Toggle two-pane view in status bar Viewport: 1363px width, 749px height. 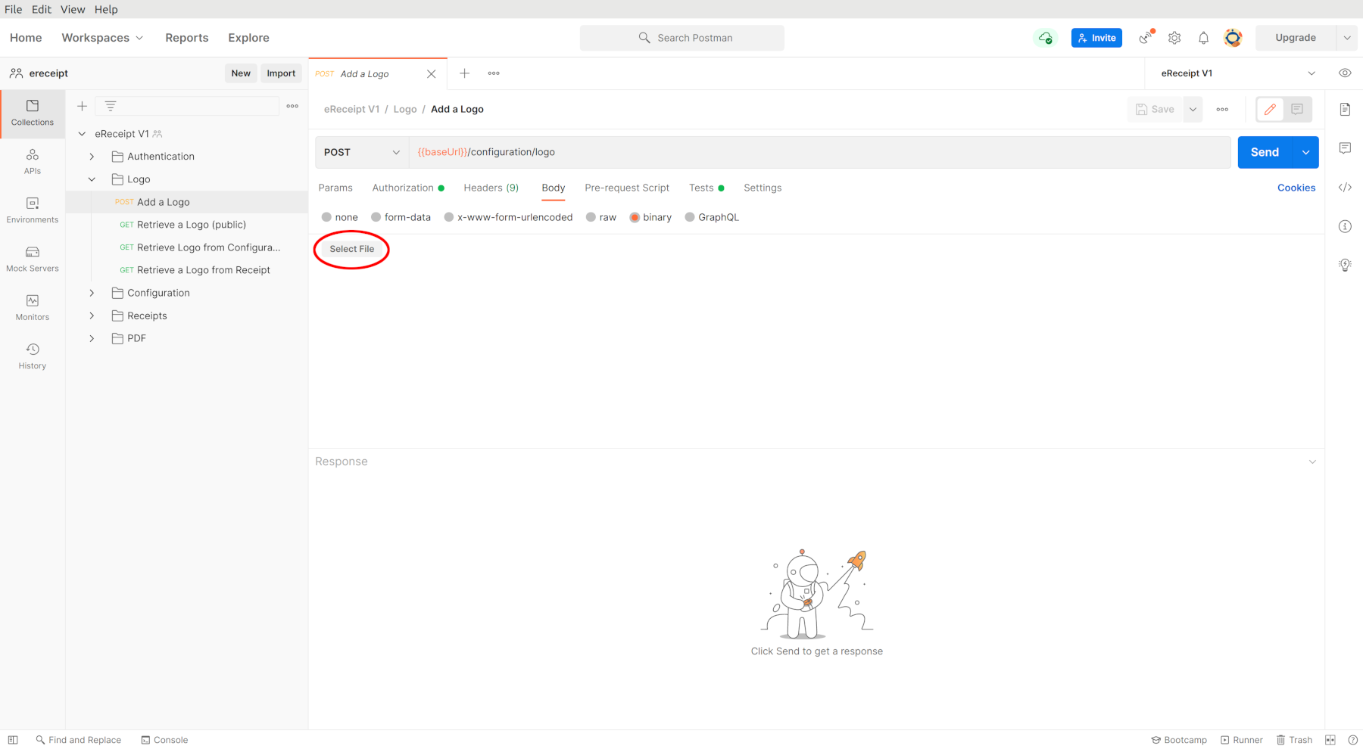(1330, 740)
